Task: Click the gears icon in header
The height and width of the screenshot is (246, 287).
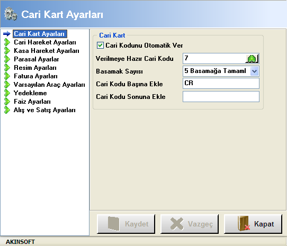Action: coord(11,14)
